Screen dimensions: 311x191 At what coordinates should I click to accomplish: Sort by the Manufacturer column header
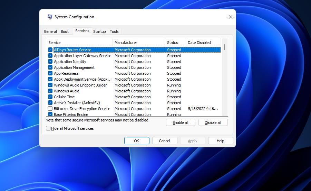point(139,43)
